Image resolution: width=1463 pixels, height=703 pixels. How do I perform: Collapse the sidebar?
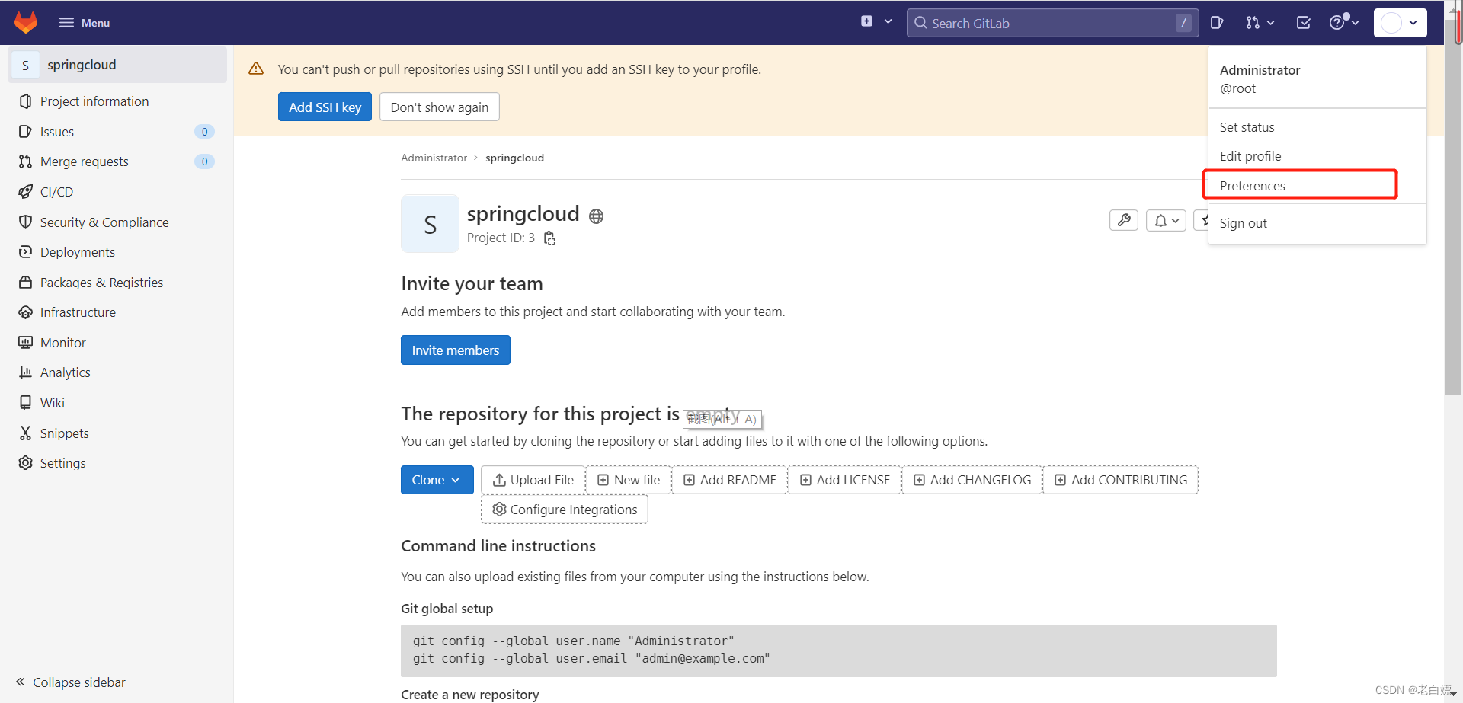70,682
